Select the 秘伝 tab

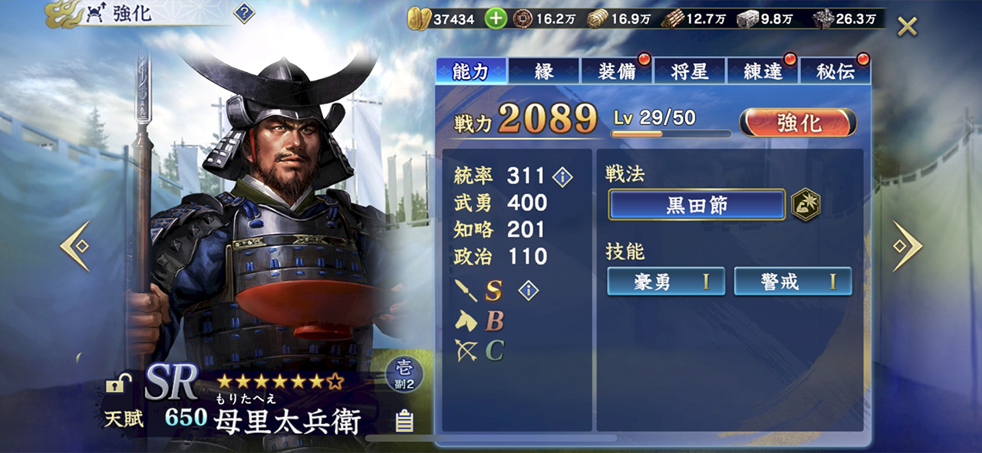point(835,71)
